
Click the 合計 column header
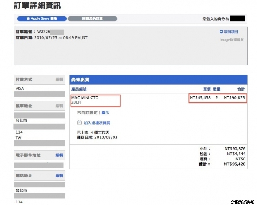coord(241,89)
